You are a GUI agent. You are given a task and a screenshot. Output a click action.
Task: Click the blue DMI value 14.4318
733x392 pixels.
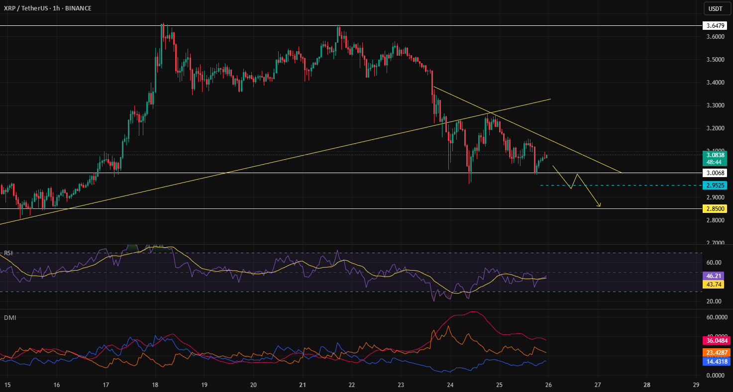point(715,362)
